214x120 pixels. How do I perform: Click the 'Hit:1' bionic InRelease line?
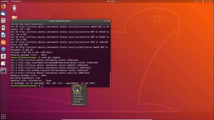click(x=44, y=60)
